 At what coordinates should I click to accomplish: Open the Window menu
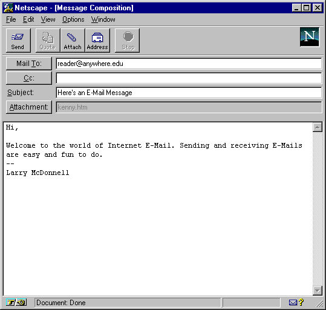pyautogui.click(x=103, y=19)
